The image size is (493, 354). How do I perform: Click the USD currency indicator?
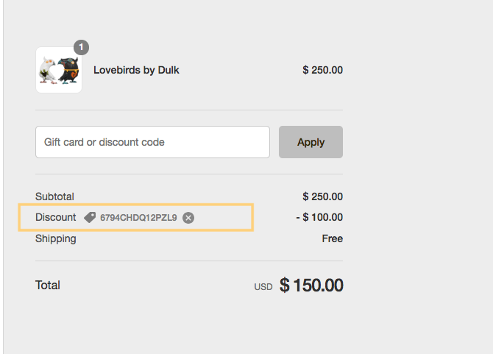263,287
